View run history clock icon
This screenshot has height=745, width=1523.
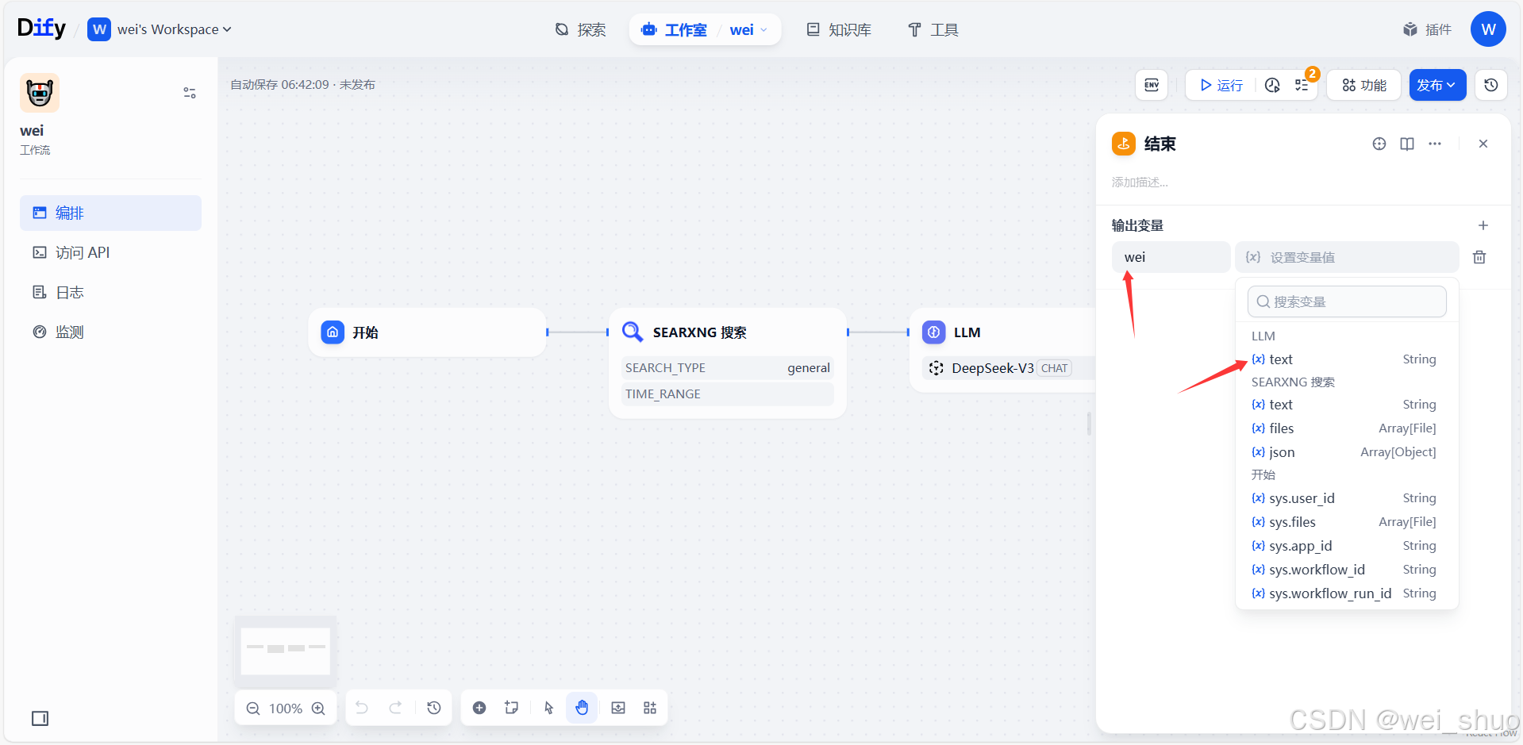[x=1272, y=85]
